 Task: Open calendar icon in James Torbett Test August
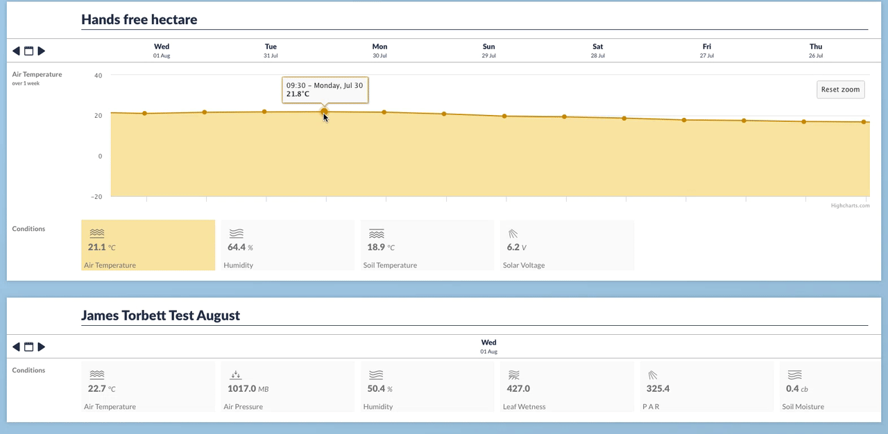click(29, 347)
